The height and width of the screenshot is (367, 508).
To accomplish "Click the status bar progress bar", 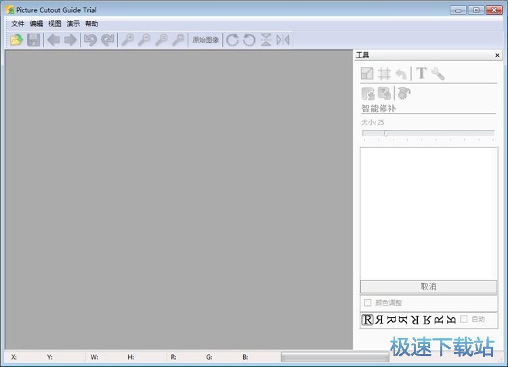I will click(335, 358).
